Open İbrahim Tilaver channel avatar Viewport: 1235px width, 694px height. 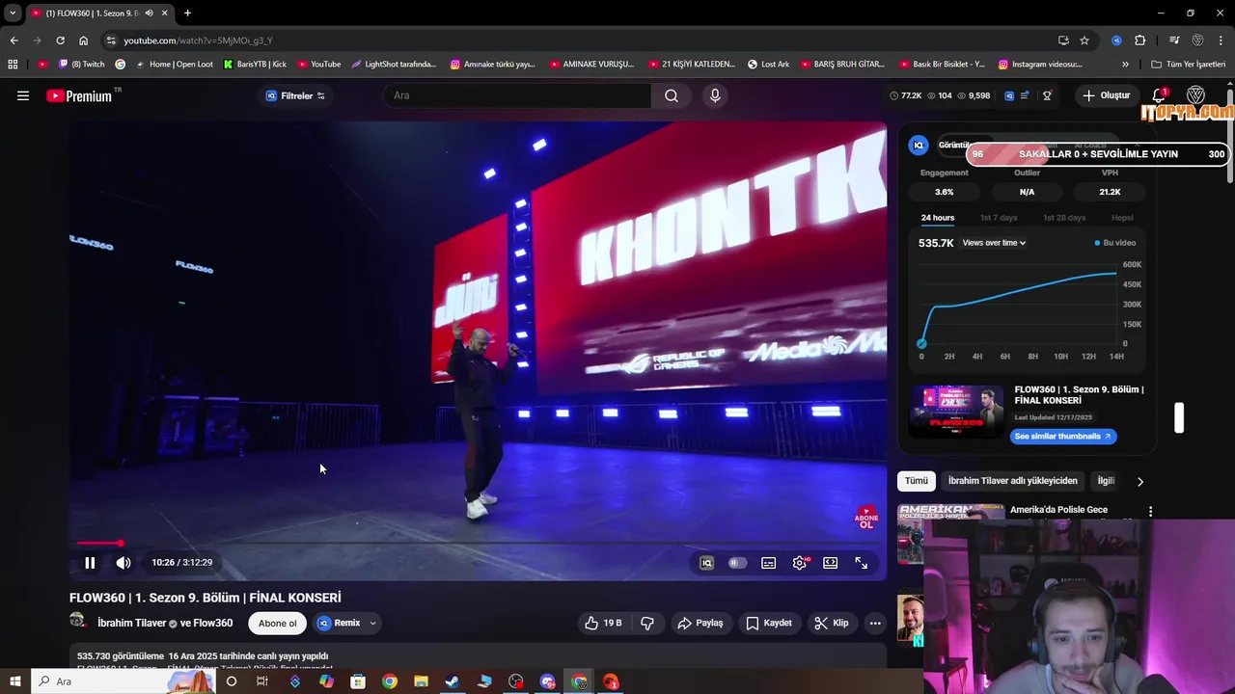(x=78, y=622)
